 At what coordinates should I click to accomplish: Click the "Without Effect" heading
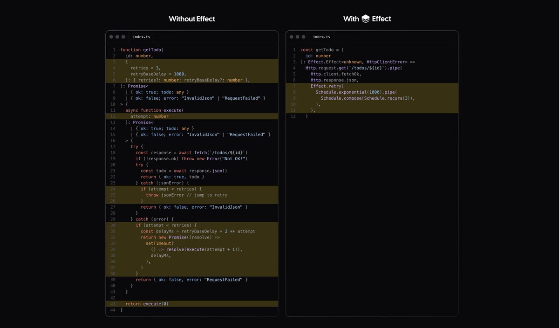pos(192,19)
